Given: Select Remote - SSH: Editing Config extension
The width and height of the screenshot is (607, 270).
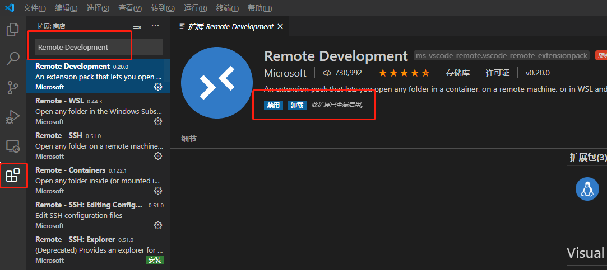Looking at the screenshot, I should pyautogui.click(x=98, y=215).
